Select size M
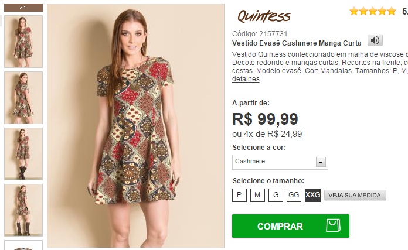Image resolution: width=408 pixels, height=250 pixels. point(257,195)
